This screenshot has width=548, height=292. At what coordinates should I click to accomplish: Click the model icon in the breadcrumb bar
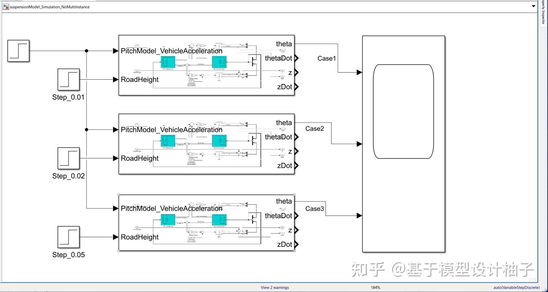(6, 7)
